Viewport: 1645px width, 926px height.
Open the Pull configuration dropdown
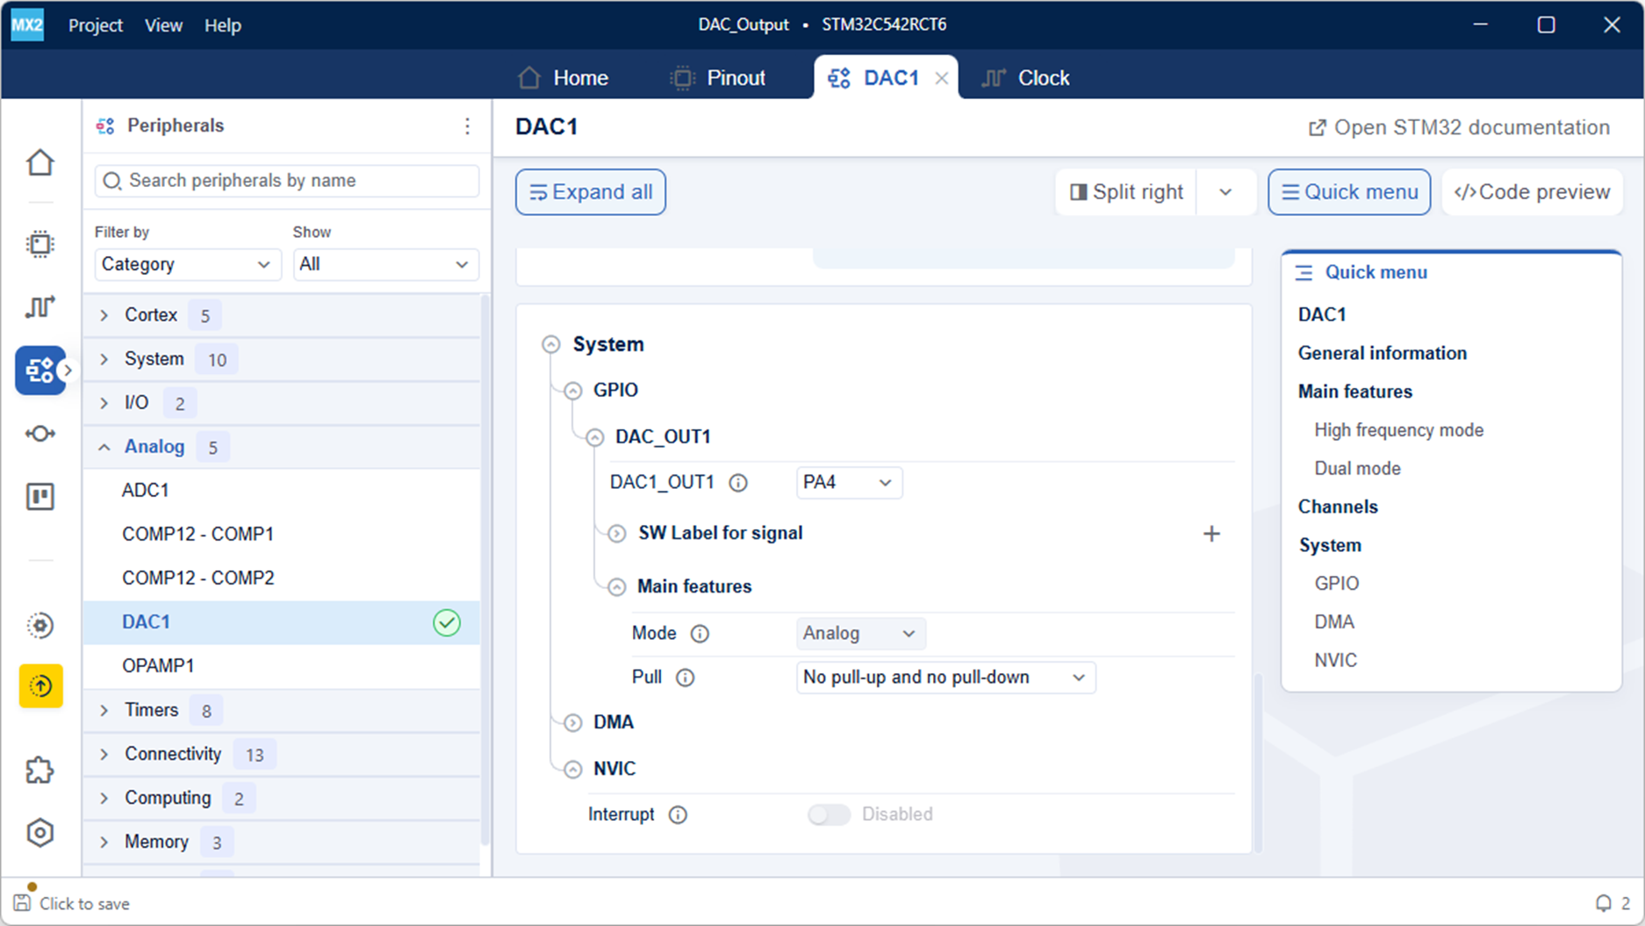(x=945, y=678)
